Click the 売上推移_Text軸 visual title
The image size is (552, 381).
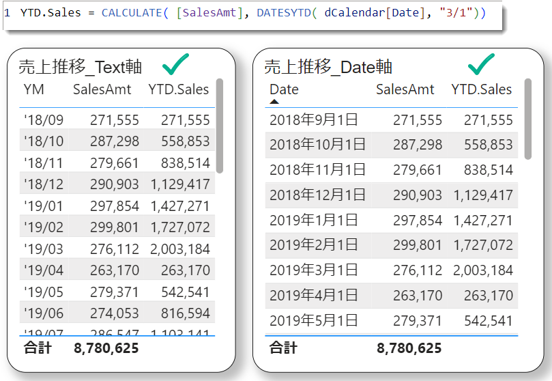pyautogui.click(x=81, y=66)
